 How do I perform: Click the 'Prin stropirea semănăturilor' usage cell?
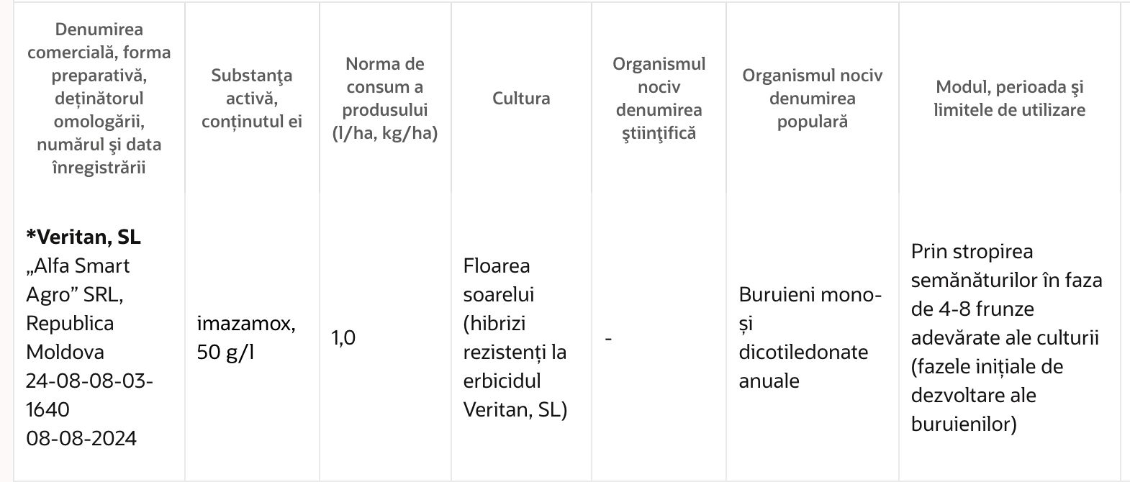(1006, 337)
